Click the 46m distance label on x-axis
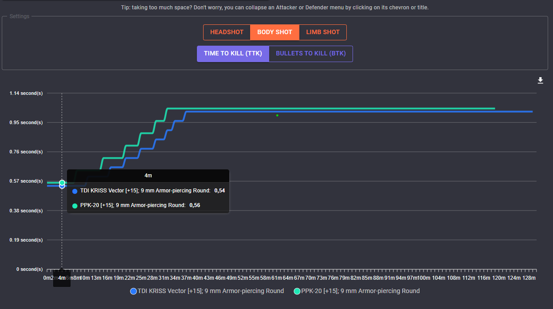The width and height of the screenshot is (553, 309). 220,278
